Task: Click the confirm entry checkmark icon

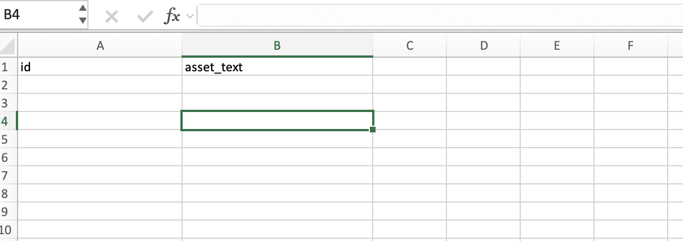Action: click(145, 17)
